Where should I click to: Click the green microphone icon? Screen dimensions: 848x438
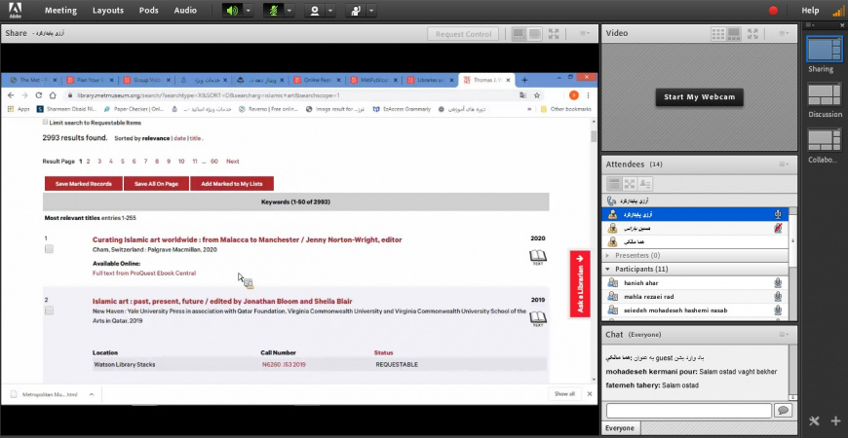pos(273,11)
